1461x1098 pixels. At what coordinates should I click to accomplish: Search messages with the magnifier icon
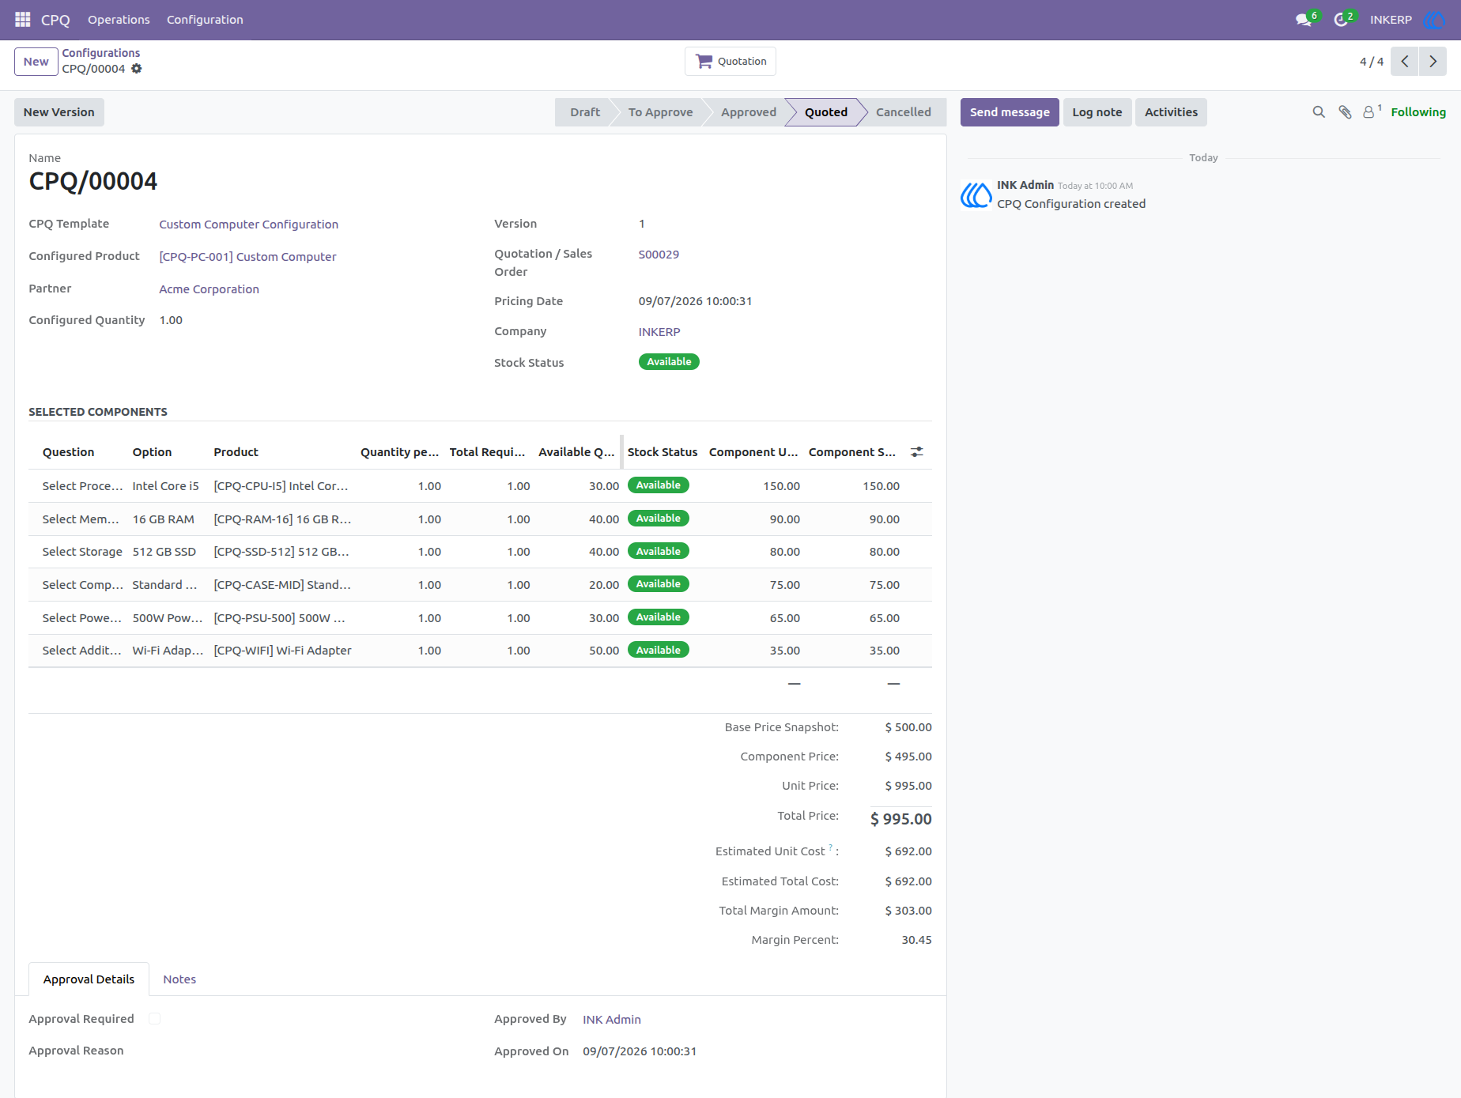click(1319, 112)
